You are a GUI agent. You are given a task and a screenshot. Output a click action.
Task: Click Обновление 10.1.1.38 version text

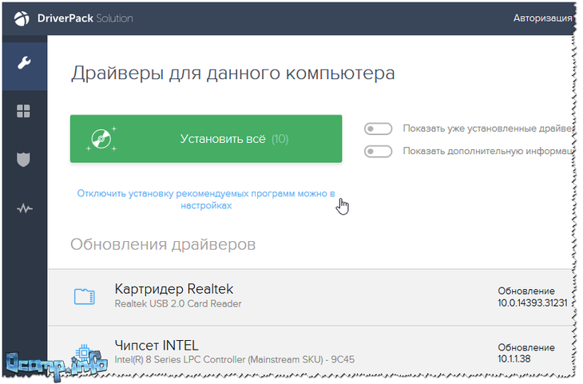click(526, 353)
